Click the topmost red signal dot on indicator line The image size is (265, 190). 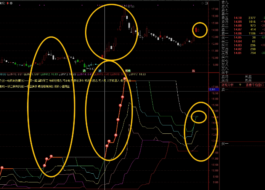click(125, 79)
